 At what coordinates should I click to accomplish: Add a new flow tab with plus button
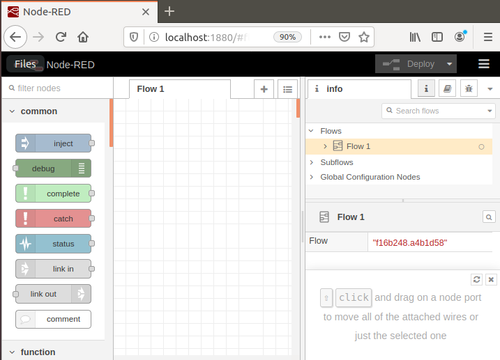(x=264, y=89)
